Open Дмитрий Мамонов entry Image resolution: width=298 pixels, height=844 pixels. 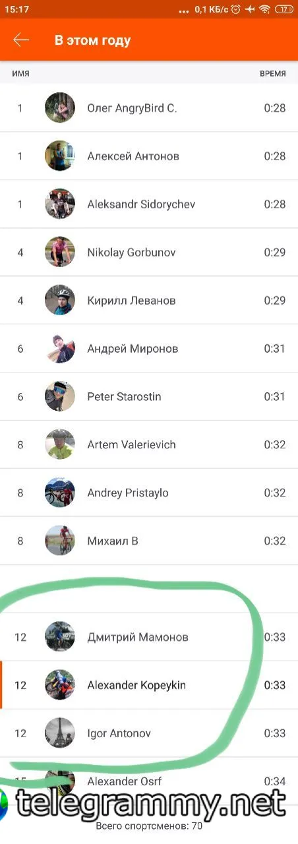[149, 637]
